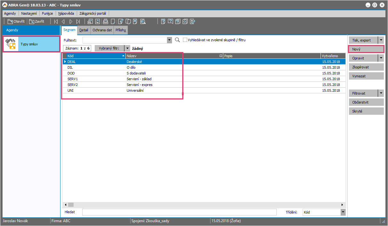
Task: Click the magnifier over list filter icon
Action: pyautogui.click(x=143, y=22)
